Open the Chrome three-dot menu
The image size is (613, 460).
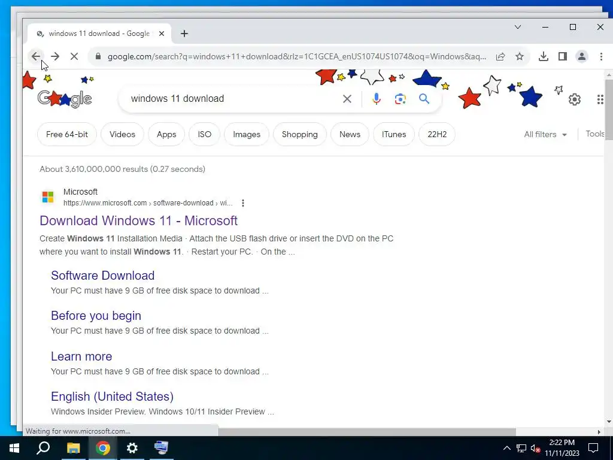click(601, 57)
